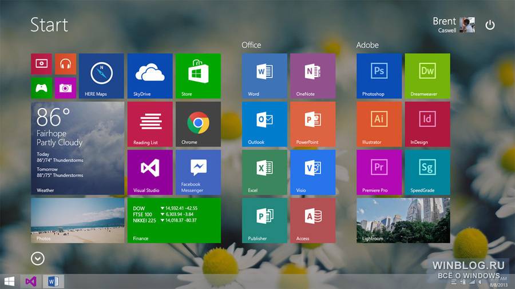Open the Xbox Games green tile
Screen dimensions: 515x289
[41, 88]
